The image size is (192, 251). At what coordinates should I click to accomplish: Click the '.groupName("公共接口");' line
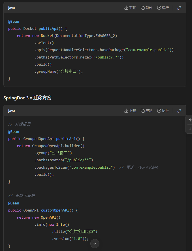point(59,71)
